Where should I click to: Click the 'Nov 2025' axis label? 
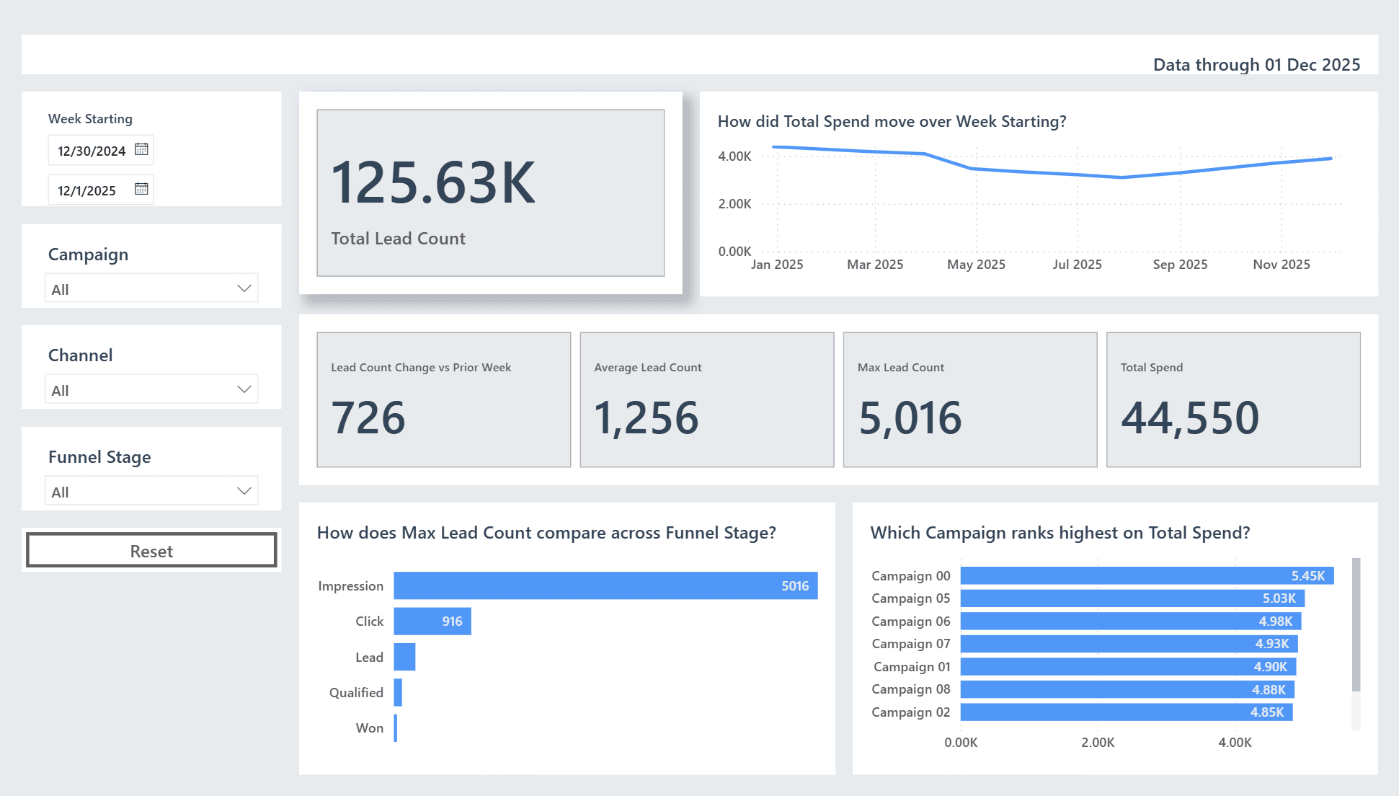(1282, 264)
